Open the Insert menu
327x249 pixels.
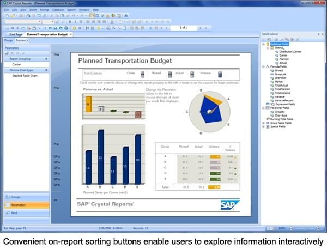coord(33,10)
